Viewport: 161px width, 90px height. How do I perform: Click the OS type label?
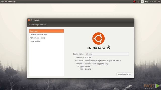click(80, 66)
